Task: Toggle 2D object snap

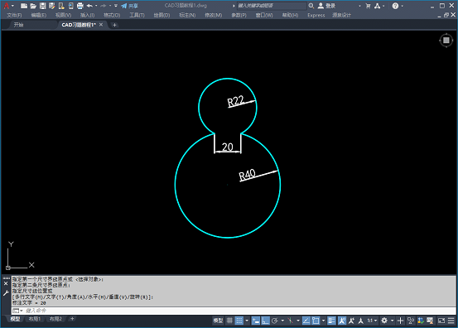Action: [x=316, y=321]
